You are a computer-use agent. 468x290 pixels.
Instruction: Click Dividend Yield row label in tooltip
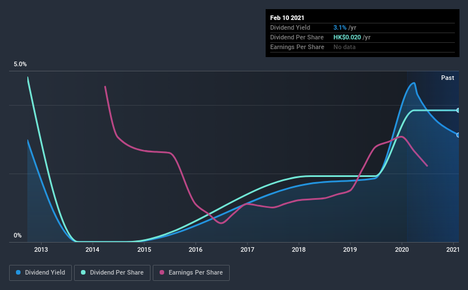(290, 27)
